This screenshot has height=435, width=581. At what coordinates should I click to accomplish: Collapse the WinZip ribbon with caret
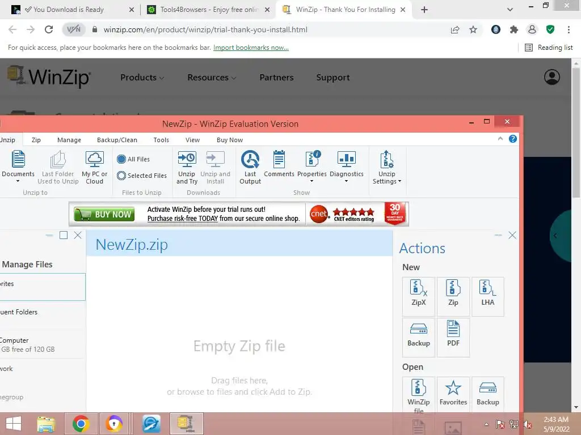coord(500,139)
